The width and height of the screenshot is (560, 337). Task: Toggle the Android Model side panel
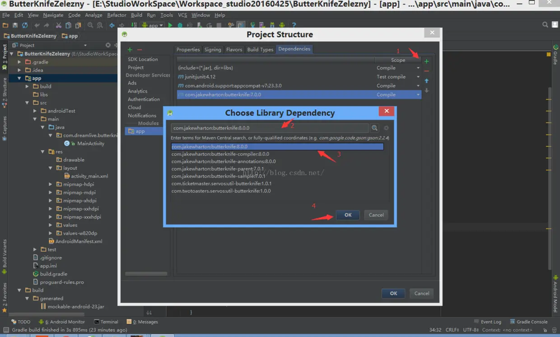tap(555, 293)
